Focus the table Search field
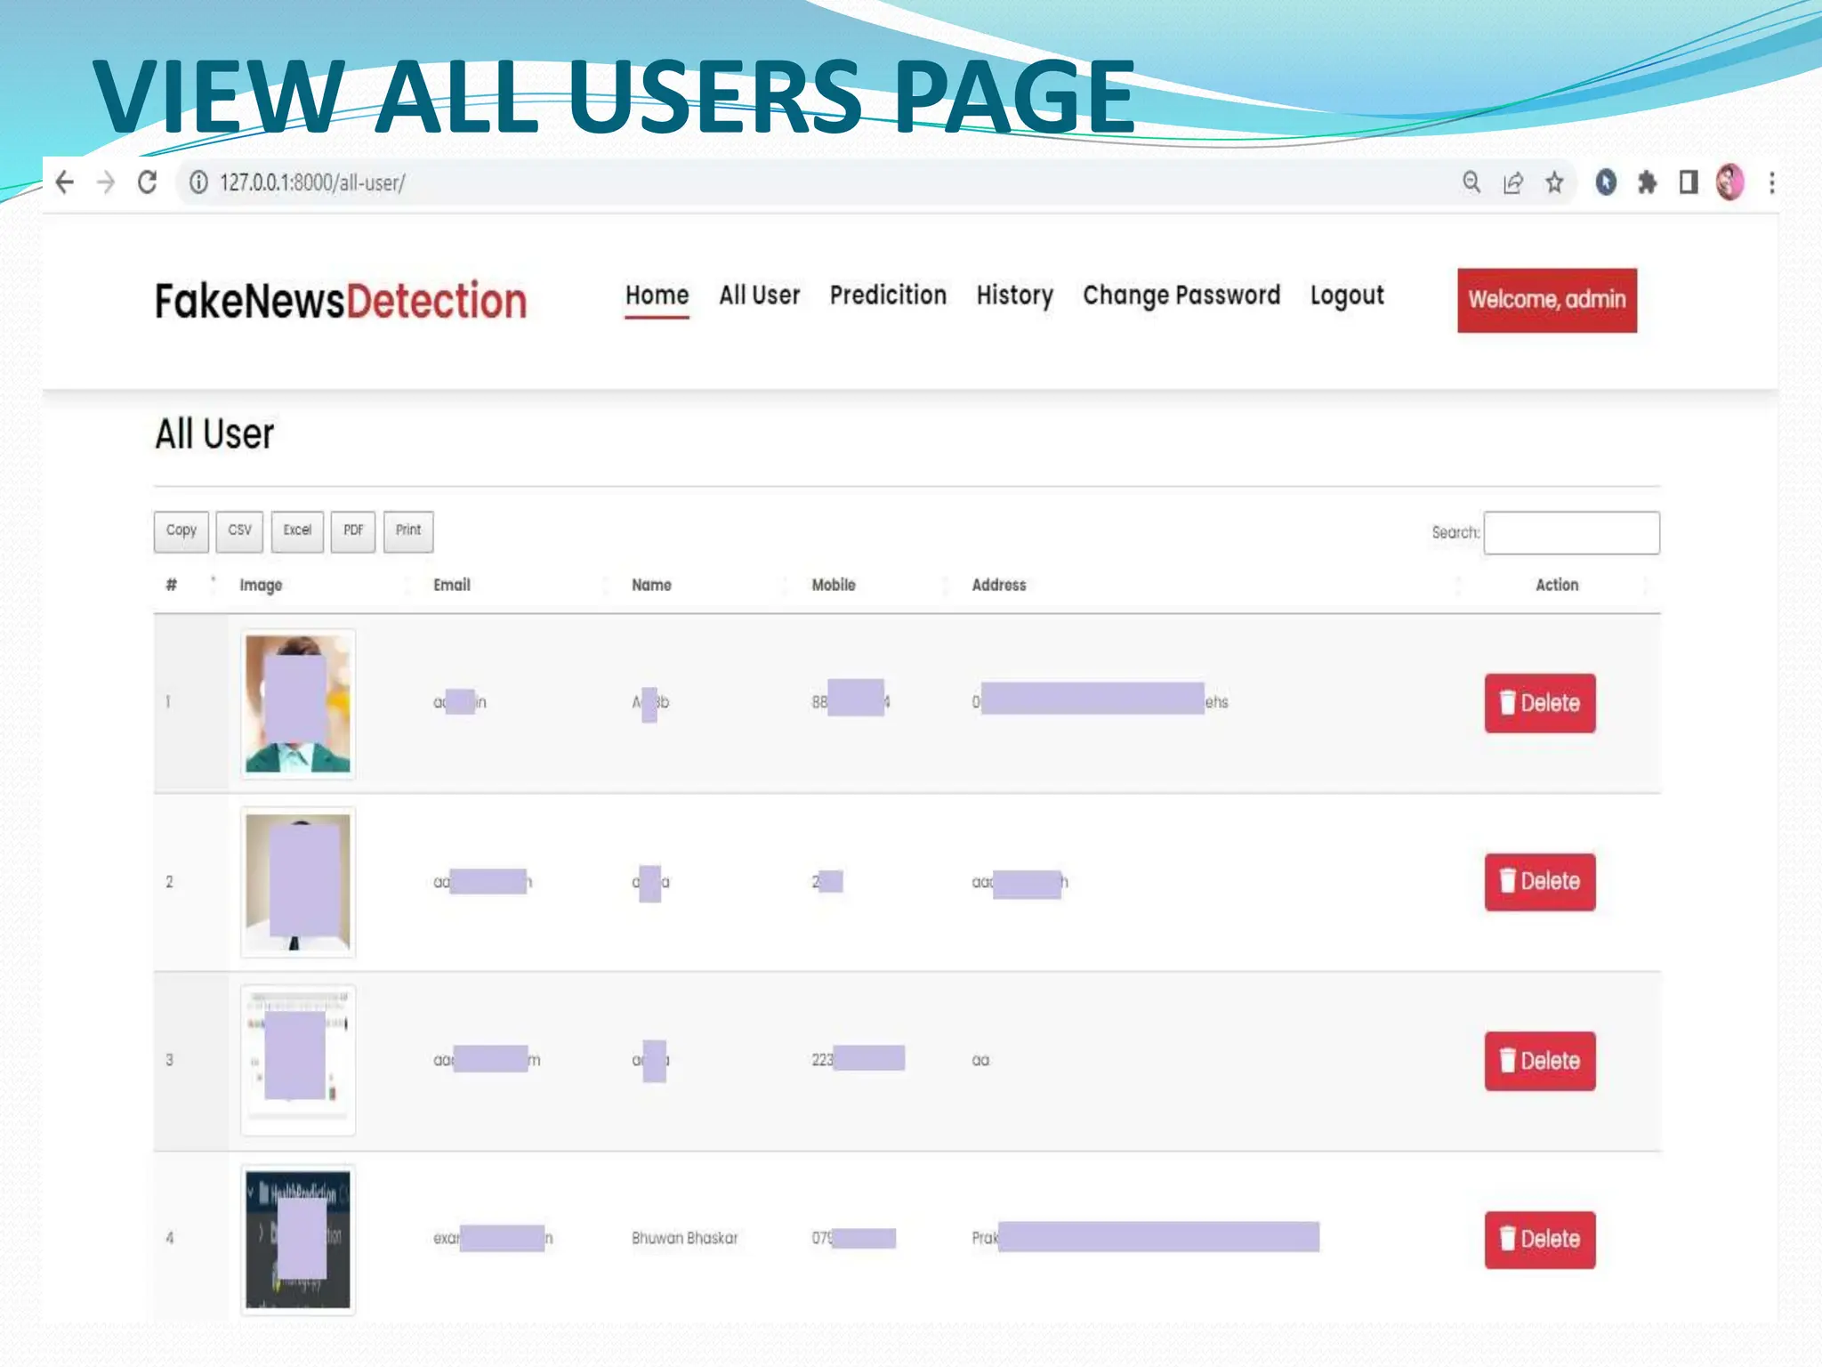Image resolution: width=1822 pixels, height=1367 pixels. tap(1571, 532)
